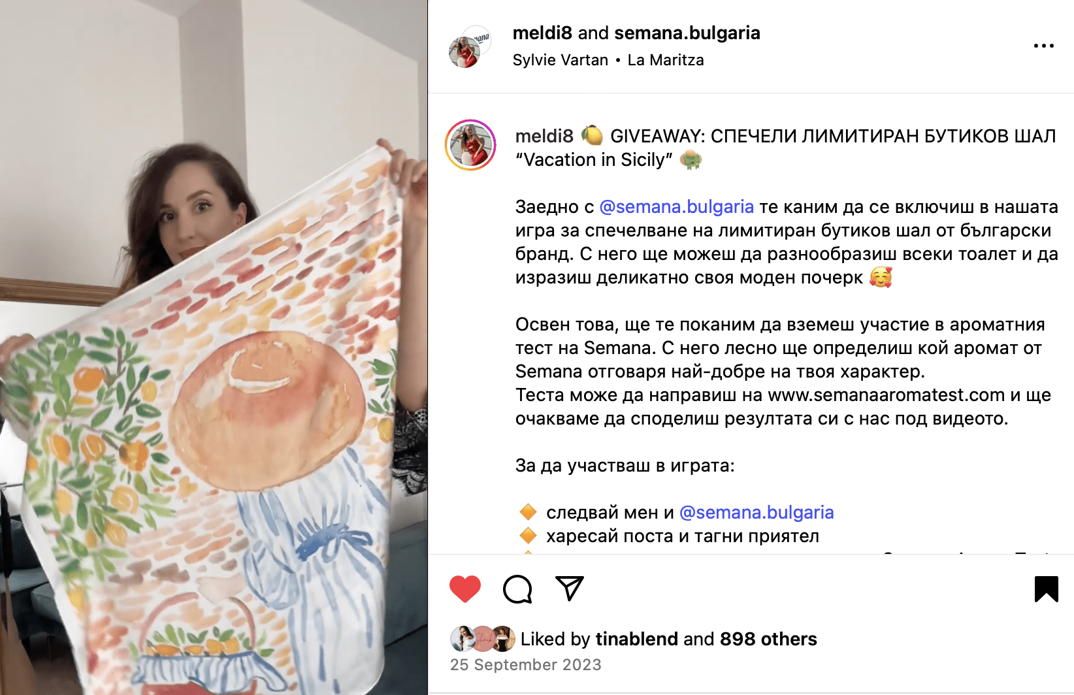This screenshot has width=1074, height=695.
Task: Open the @semana.bulgaria mention in the first paragraph
Action: pos(677,207)
